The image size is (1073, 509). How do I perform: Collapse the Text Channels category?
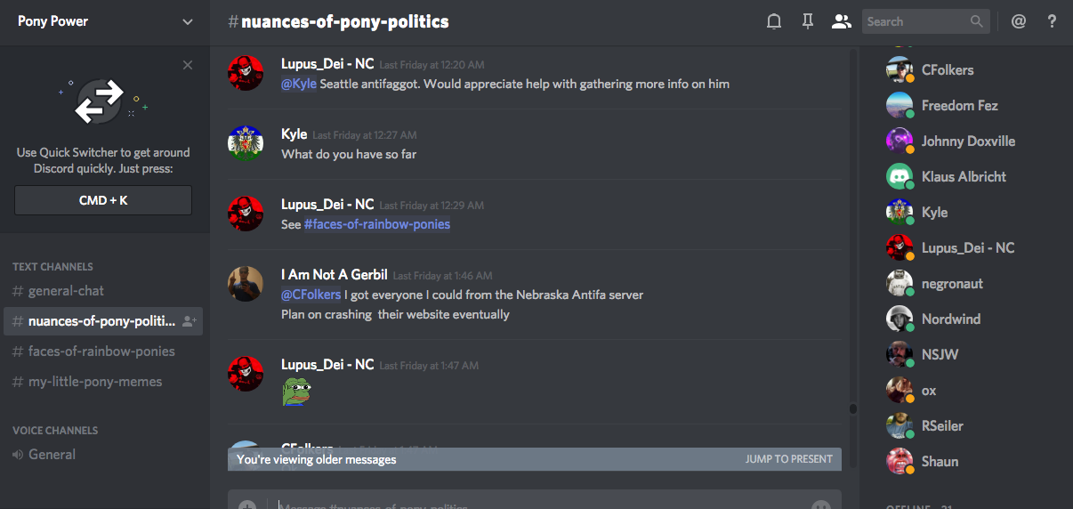pos(52,267)
